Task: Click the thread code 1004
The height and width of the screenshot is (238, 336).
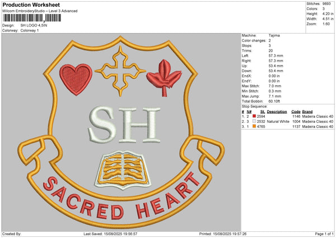Action: click(x=296, y=122)
